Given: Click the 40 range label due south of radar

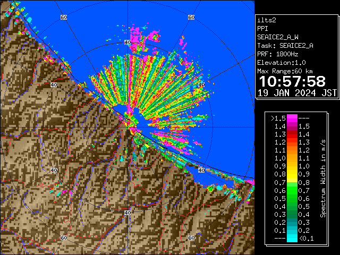Looking at the screenshot, I should [127, 212].
